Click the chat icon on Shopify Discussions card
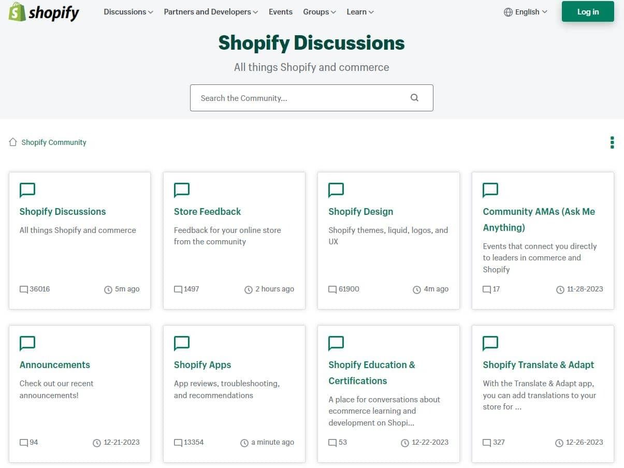The width and height of the screenshot is (624, 468). point(27,190)
